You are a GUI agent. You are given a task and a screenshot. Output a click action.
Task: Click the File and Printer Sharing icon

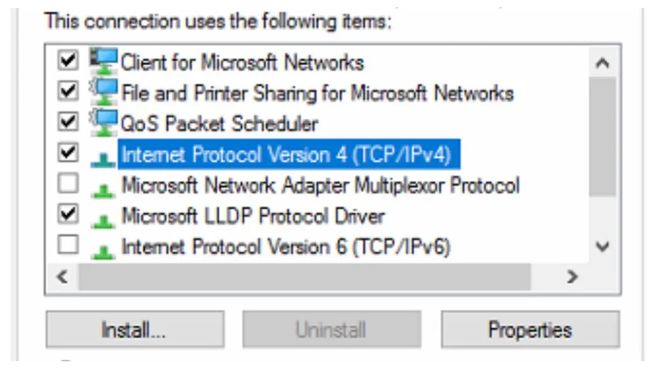[x=104, y=92]
